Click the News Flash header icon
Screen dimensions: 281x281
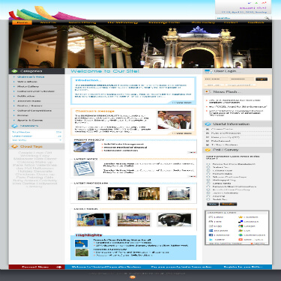point(208,92)
